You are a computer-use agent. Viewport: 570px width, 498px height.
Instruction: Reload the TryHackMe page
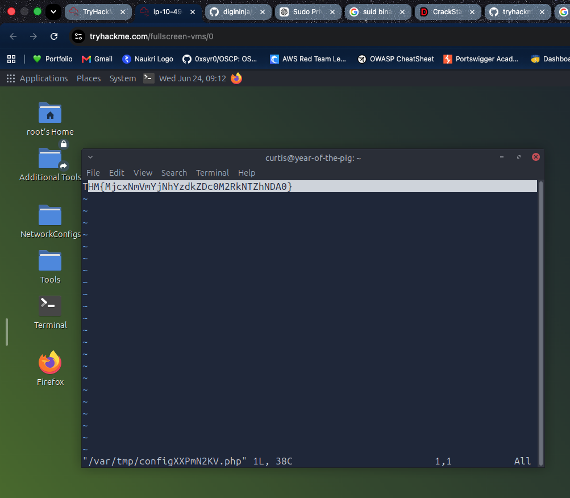point(54,36)
